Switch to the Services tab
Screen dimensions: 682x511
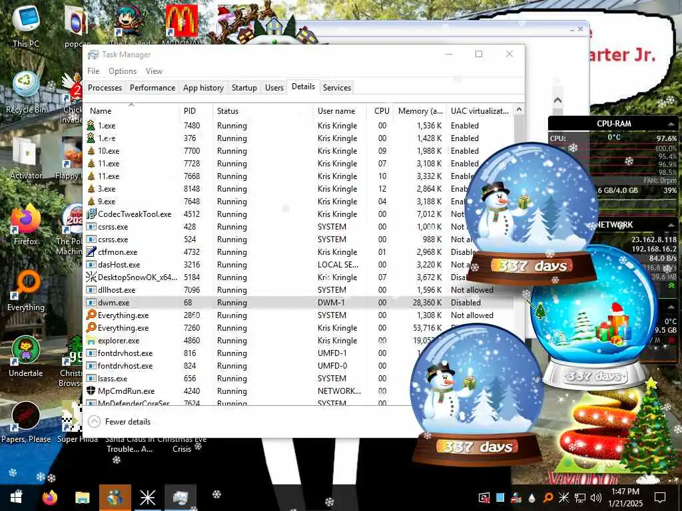tap(336, 88)
